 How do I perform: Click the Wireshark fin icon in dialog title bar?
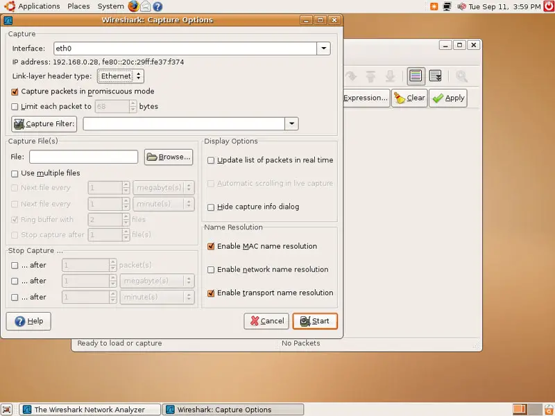[x=8, y=20]
